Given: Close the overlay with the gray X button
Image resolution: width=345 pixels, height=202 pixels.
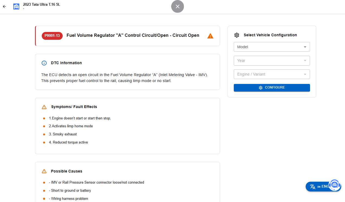Looking at the screenshot, I should [x=177, y=6].
